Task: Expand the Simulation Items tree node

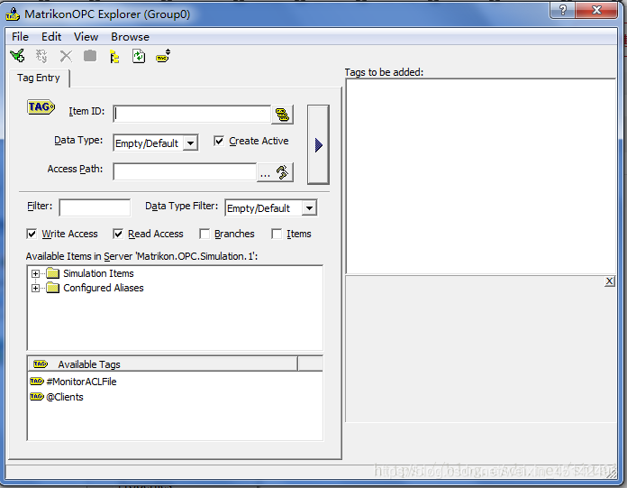Action: [36, 274]
